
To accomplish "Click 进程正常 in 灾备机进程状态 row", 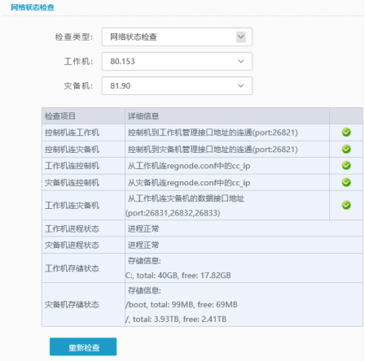I will [143, 246].
